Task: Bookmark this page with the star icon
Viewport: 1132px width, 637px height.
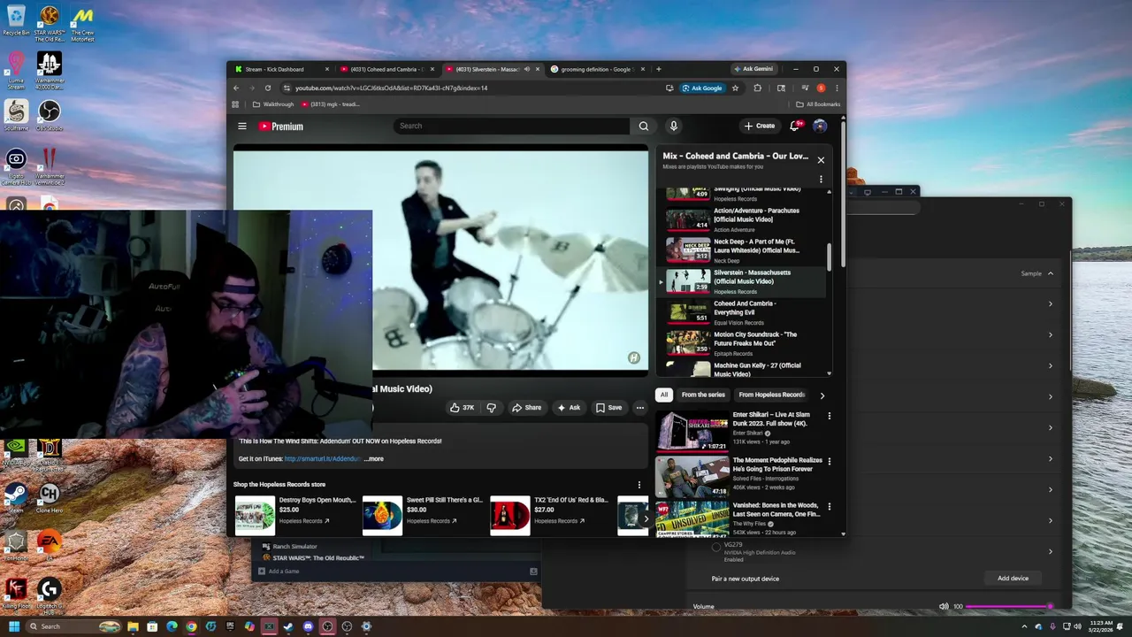Action: [x=735, y=88]
